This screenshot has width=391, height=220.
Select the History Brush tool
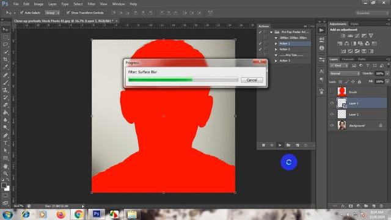coord(5,98)
